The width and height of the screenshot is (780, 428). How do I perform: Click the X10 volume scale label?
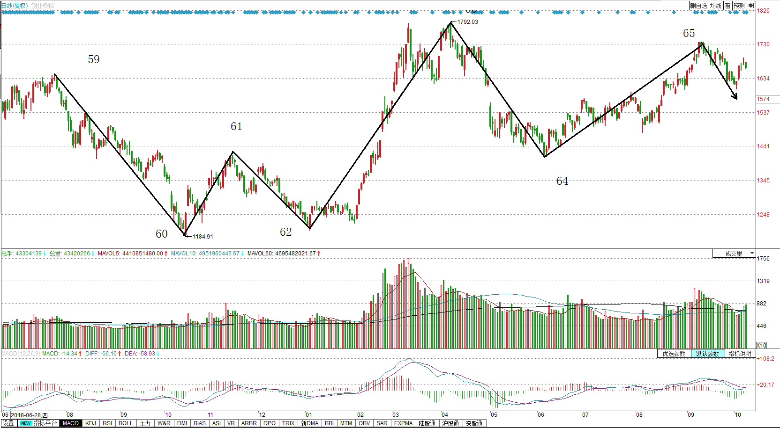(762, 345)
